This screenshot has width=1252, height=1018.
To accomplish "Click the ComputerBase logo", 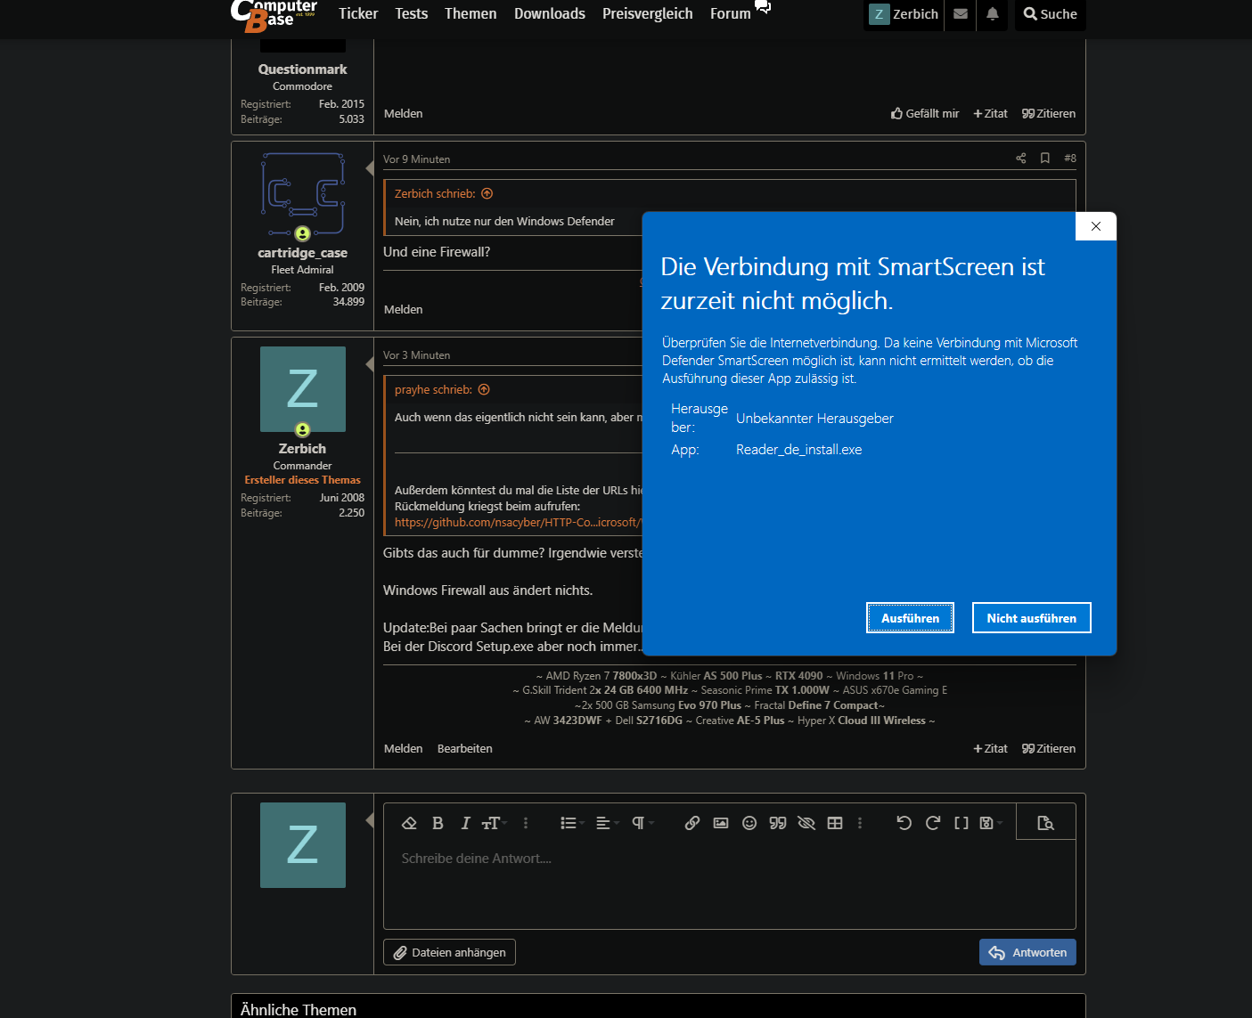I will click(x=274, y=14).
